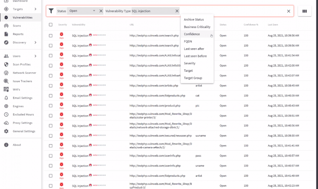Open the column chooser icon button
This screenshot has width=318, height=189.
305,11
